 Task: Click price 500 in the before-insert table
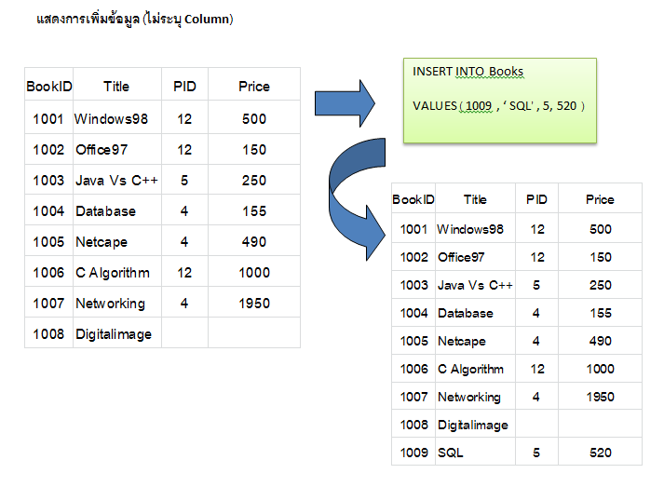coord(254,119)
